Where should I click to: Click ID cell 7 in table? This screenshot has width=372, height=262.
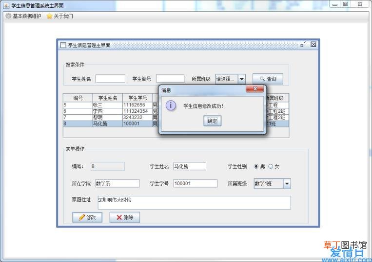[x=78, y=117]
